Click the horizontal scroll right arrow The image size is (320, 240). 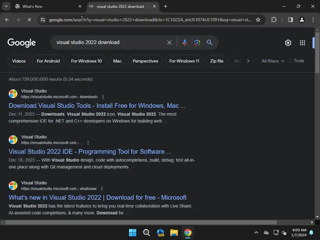click(312, 222)
